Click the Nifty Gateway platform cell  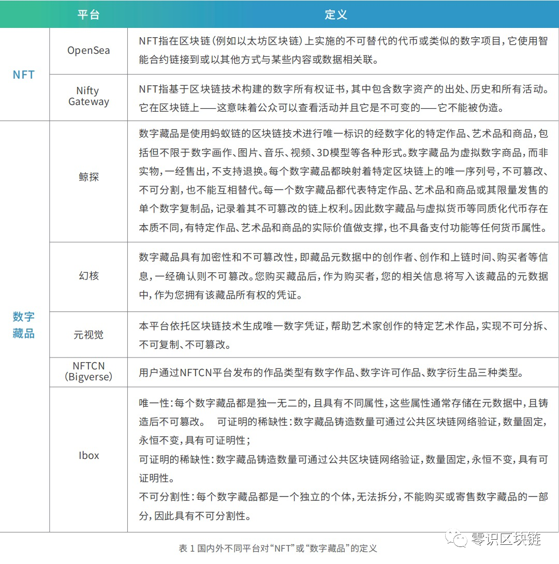[x=89, y=96]
